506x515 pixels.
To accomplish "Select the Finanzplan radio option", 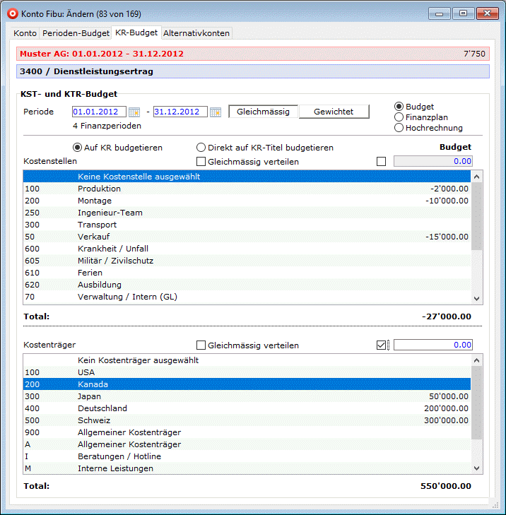I will tap(399, 117).
